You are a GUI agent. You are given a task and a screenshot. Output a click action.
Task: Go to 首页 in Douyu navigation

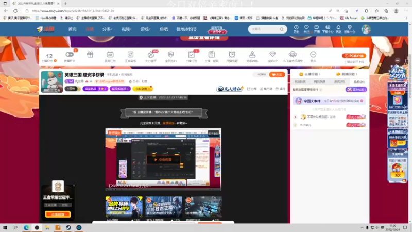(72, 29)
